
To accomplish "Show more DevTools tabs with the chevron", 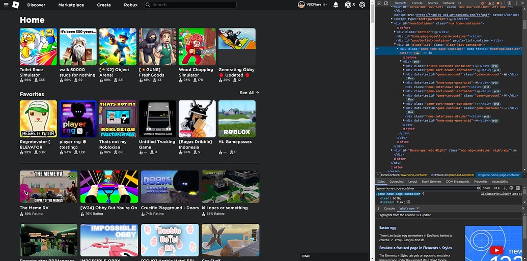I will coord(460,3).
